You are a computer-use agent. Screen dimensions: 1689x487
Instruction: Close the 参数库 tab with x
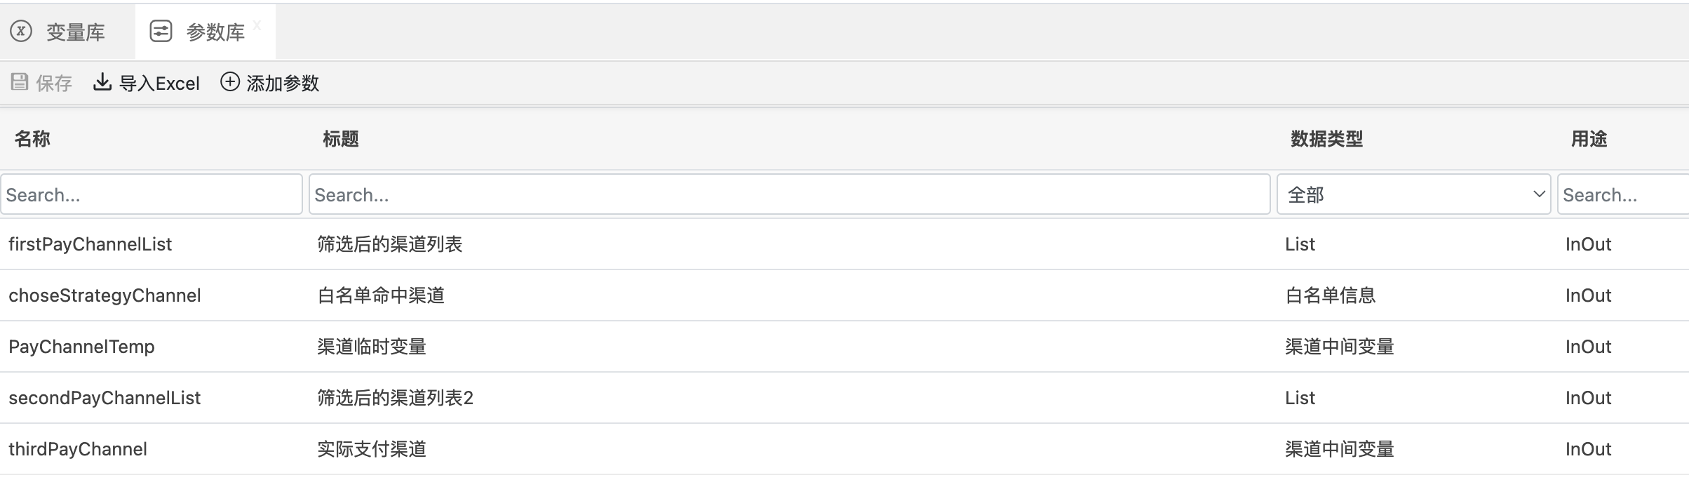click(257, 25)
